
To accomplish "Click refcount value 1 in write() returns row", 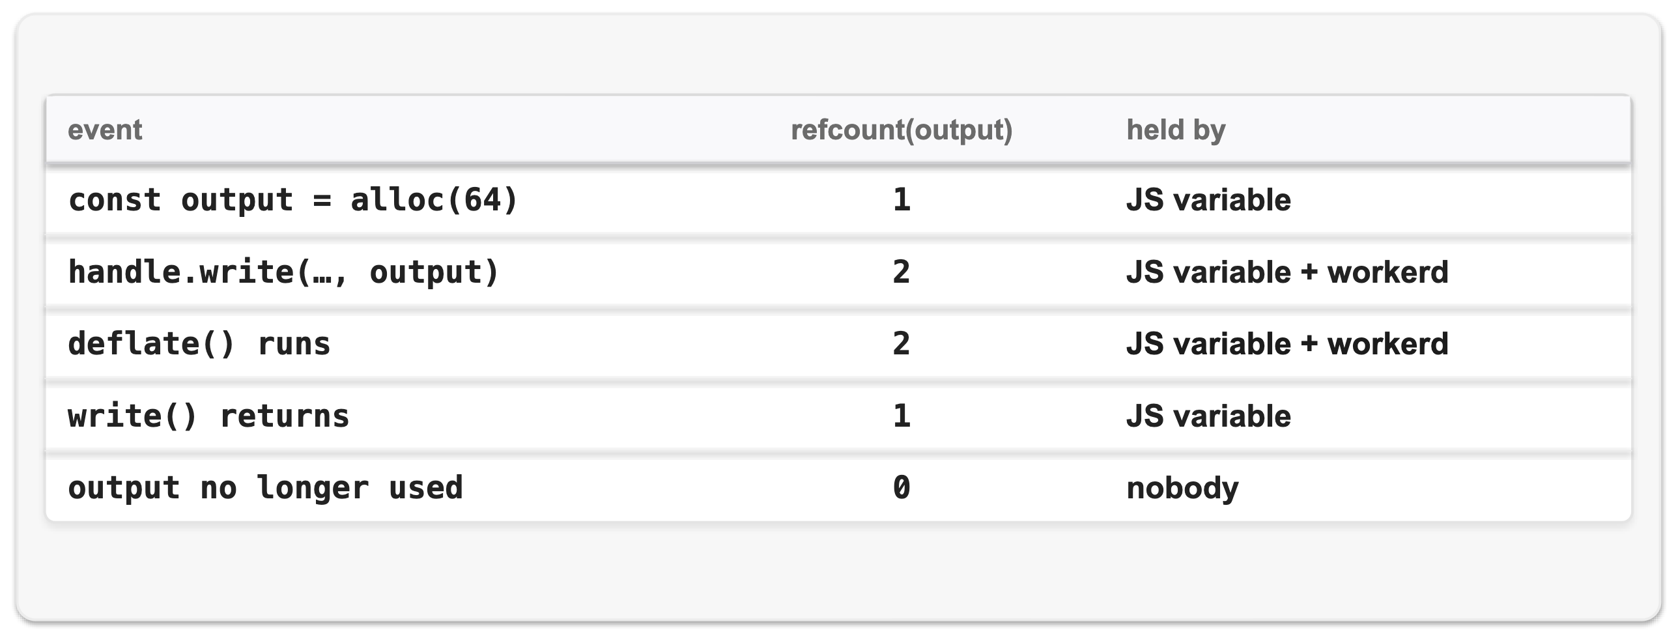I will [x=902, y=416].
